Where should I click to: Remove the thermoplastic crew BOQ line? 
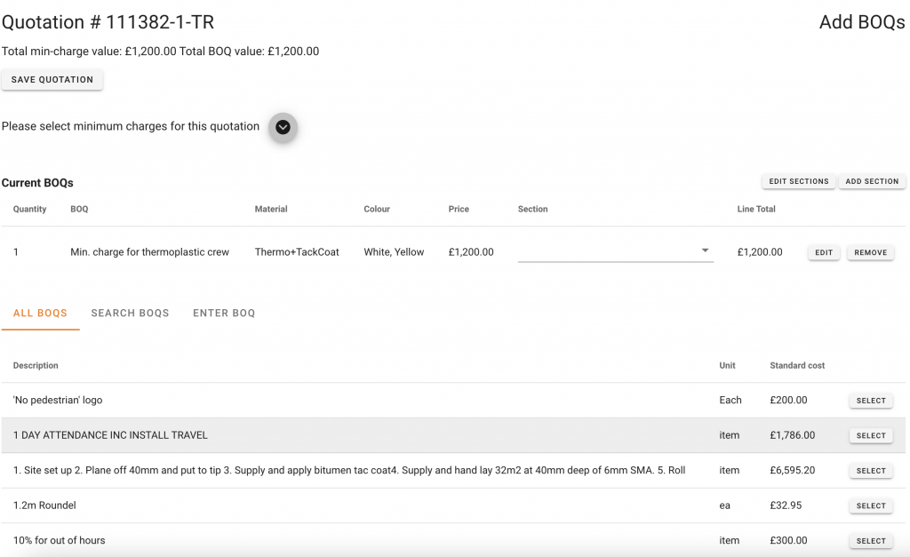[870, 253]
